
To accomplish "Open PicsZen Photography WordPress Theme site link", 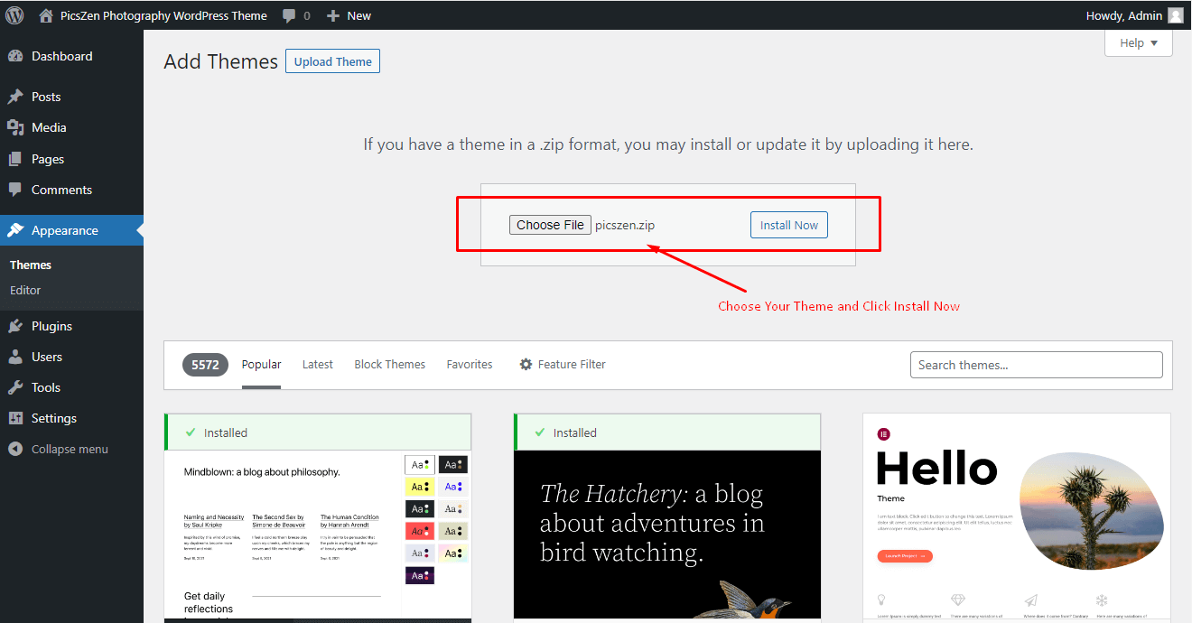I will pyautogui.click(x=163, y=15).
